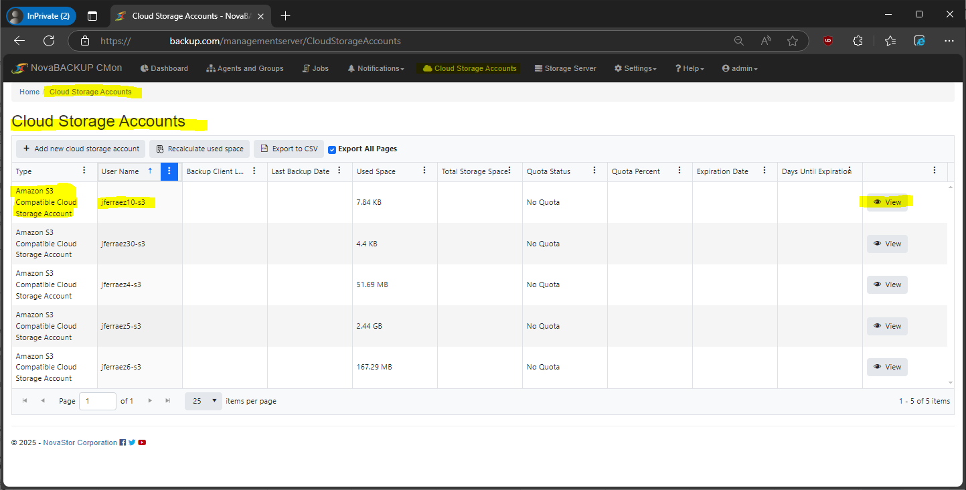This screenshot has width=966, height=490.
Task: Click the table vertical scrollbar
Action: (951, 284)
